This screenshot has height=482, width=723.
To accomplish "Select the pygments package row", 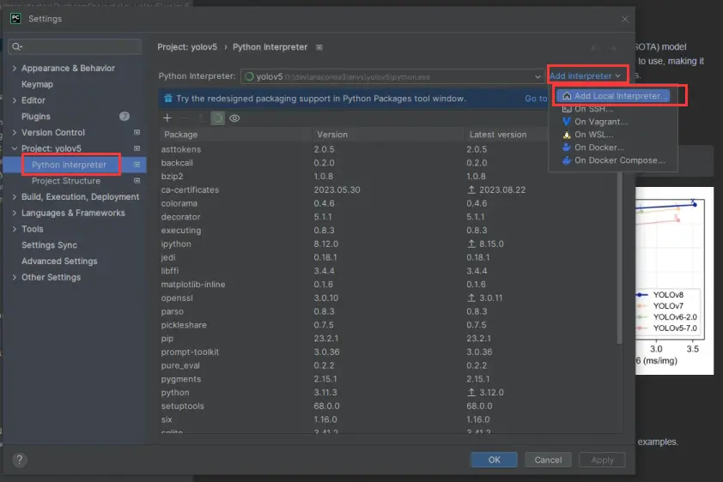I will tap(388, 379).
